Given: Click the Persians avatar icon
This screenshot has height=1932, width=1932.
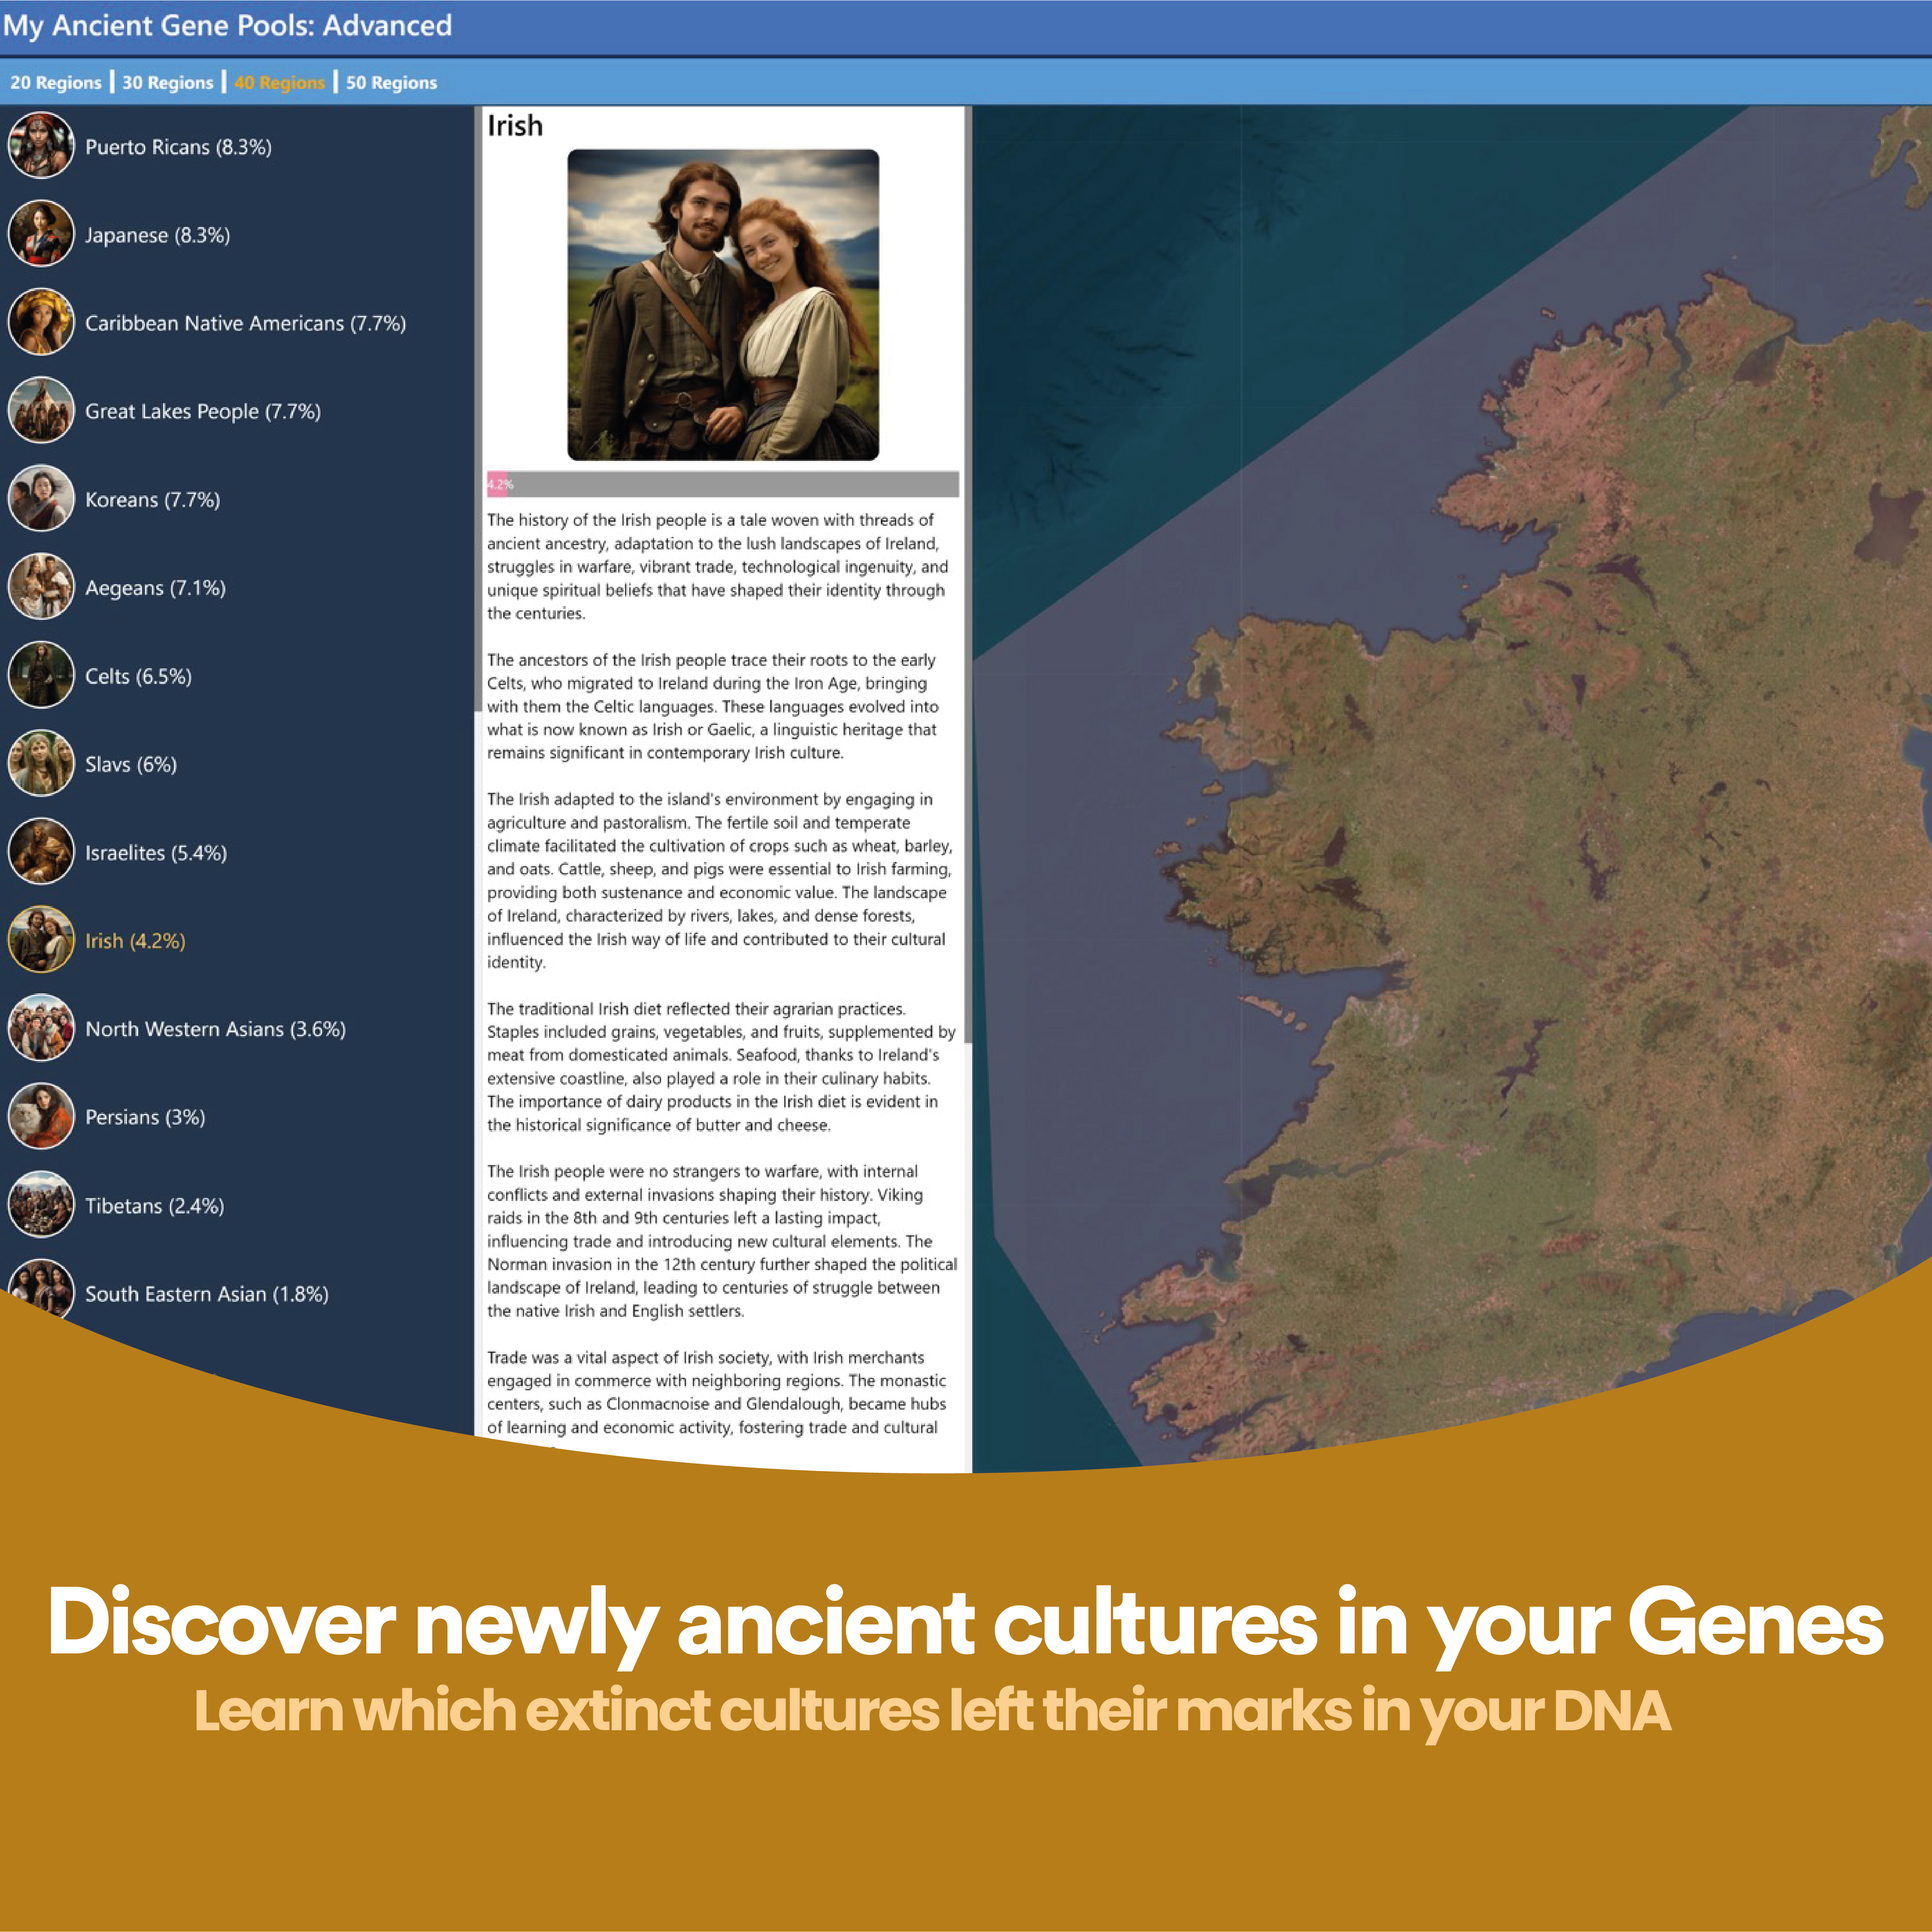Looking at the screenshot, I should tap(41, 1116).
